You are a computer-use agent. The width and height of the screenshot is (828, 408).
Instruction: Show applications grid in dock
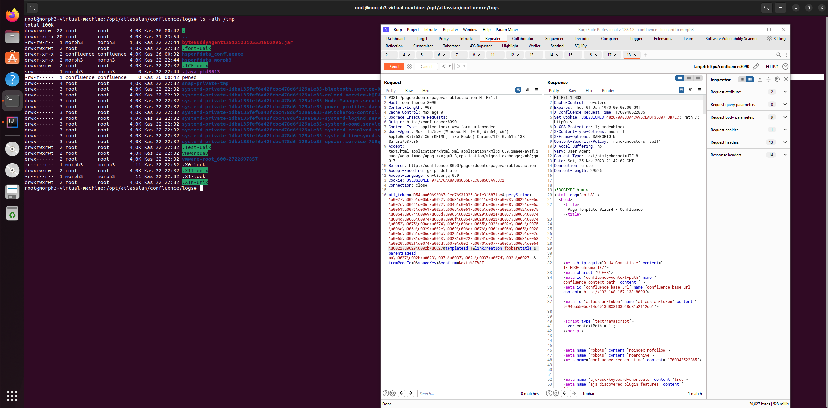(x=12, y=396)
